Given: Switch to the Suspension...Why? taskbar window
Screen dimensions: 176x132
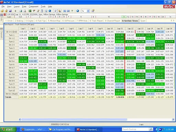Looking at the screenshot, I should point(33,130).
